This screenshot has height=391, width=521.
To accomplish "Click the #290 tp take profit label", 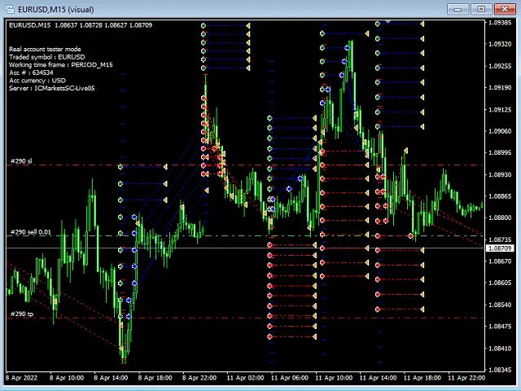I will pos(22,314).
